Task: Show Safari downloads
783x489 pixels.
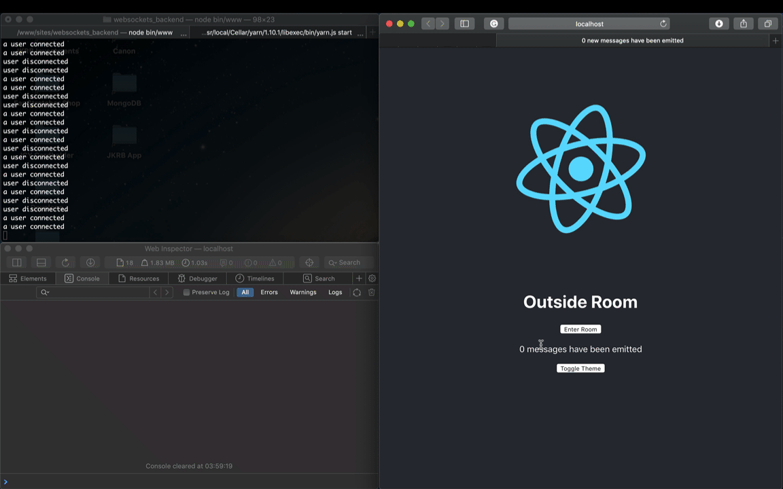Action: click(719, 24)
